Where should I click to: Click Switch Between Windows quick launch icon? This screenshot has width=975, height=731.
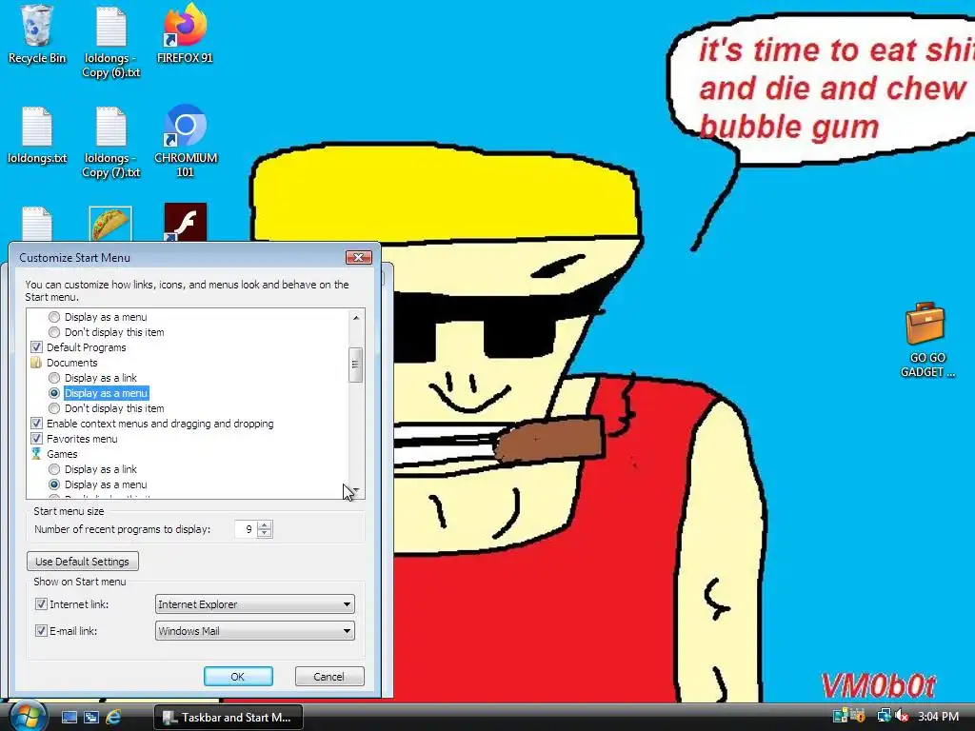[x=91, y=717]
